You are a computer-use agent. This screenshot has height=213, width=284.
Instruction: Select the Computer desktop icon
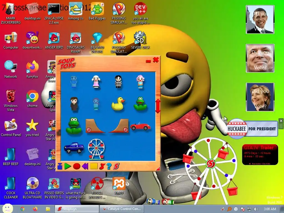pyautogui.click(x=11, y=40)
